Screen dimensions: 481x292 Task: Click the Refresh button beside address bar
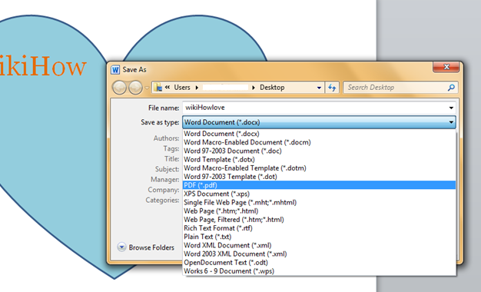pos(332,88)
